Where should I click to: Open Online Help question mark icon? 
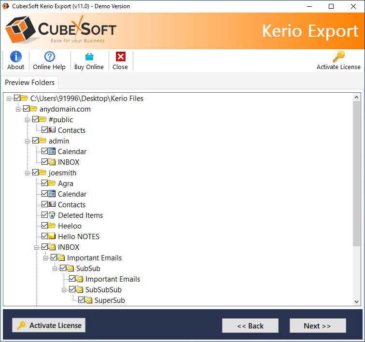point(50,57)
